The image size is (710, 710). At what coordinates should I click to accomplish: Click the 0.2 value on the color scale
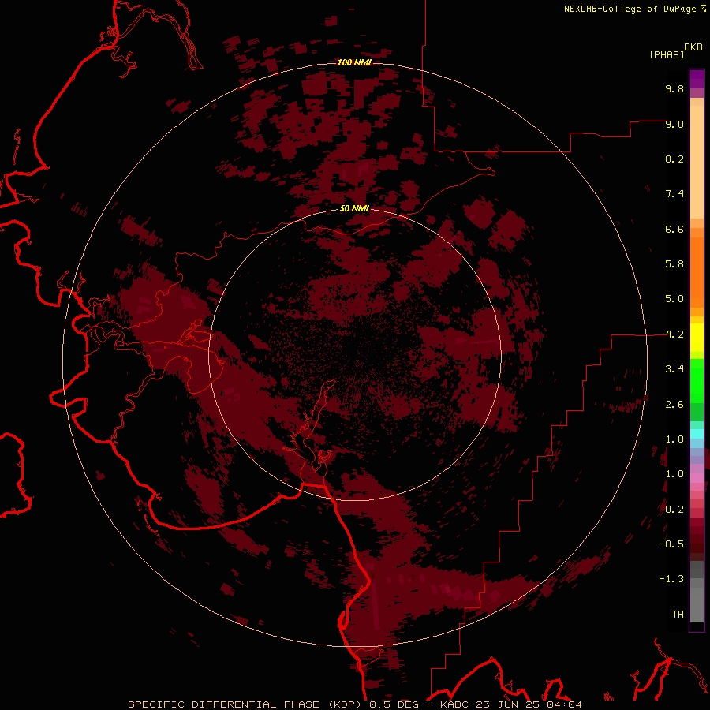(x=674, y=510)
